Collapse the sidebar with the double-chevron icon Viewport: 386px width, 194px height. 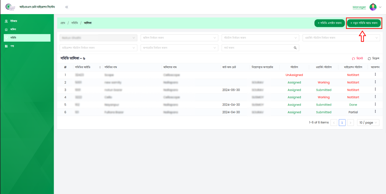click(67, 7)
